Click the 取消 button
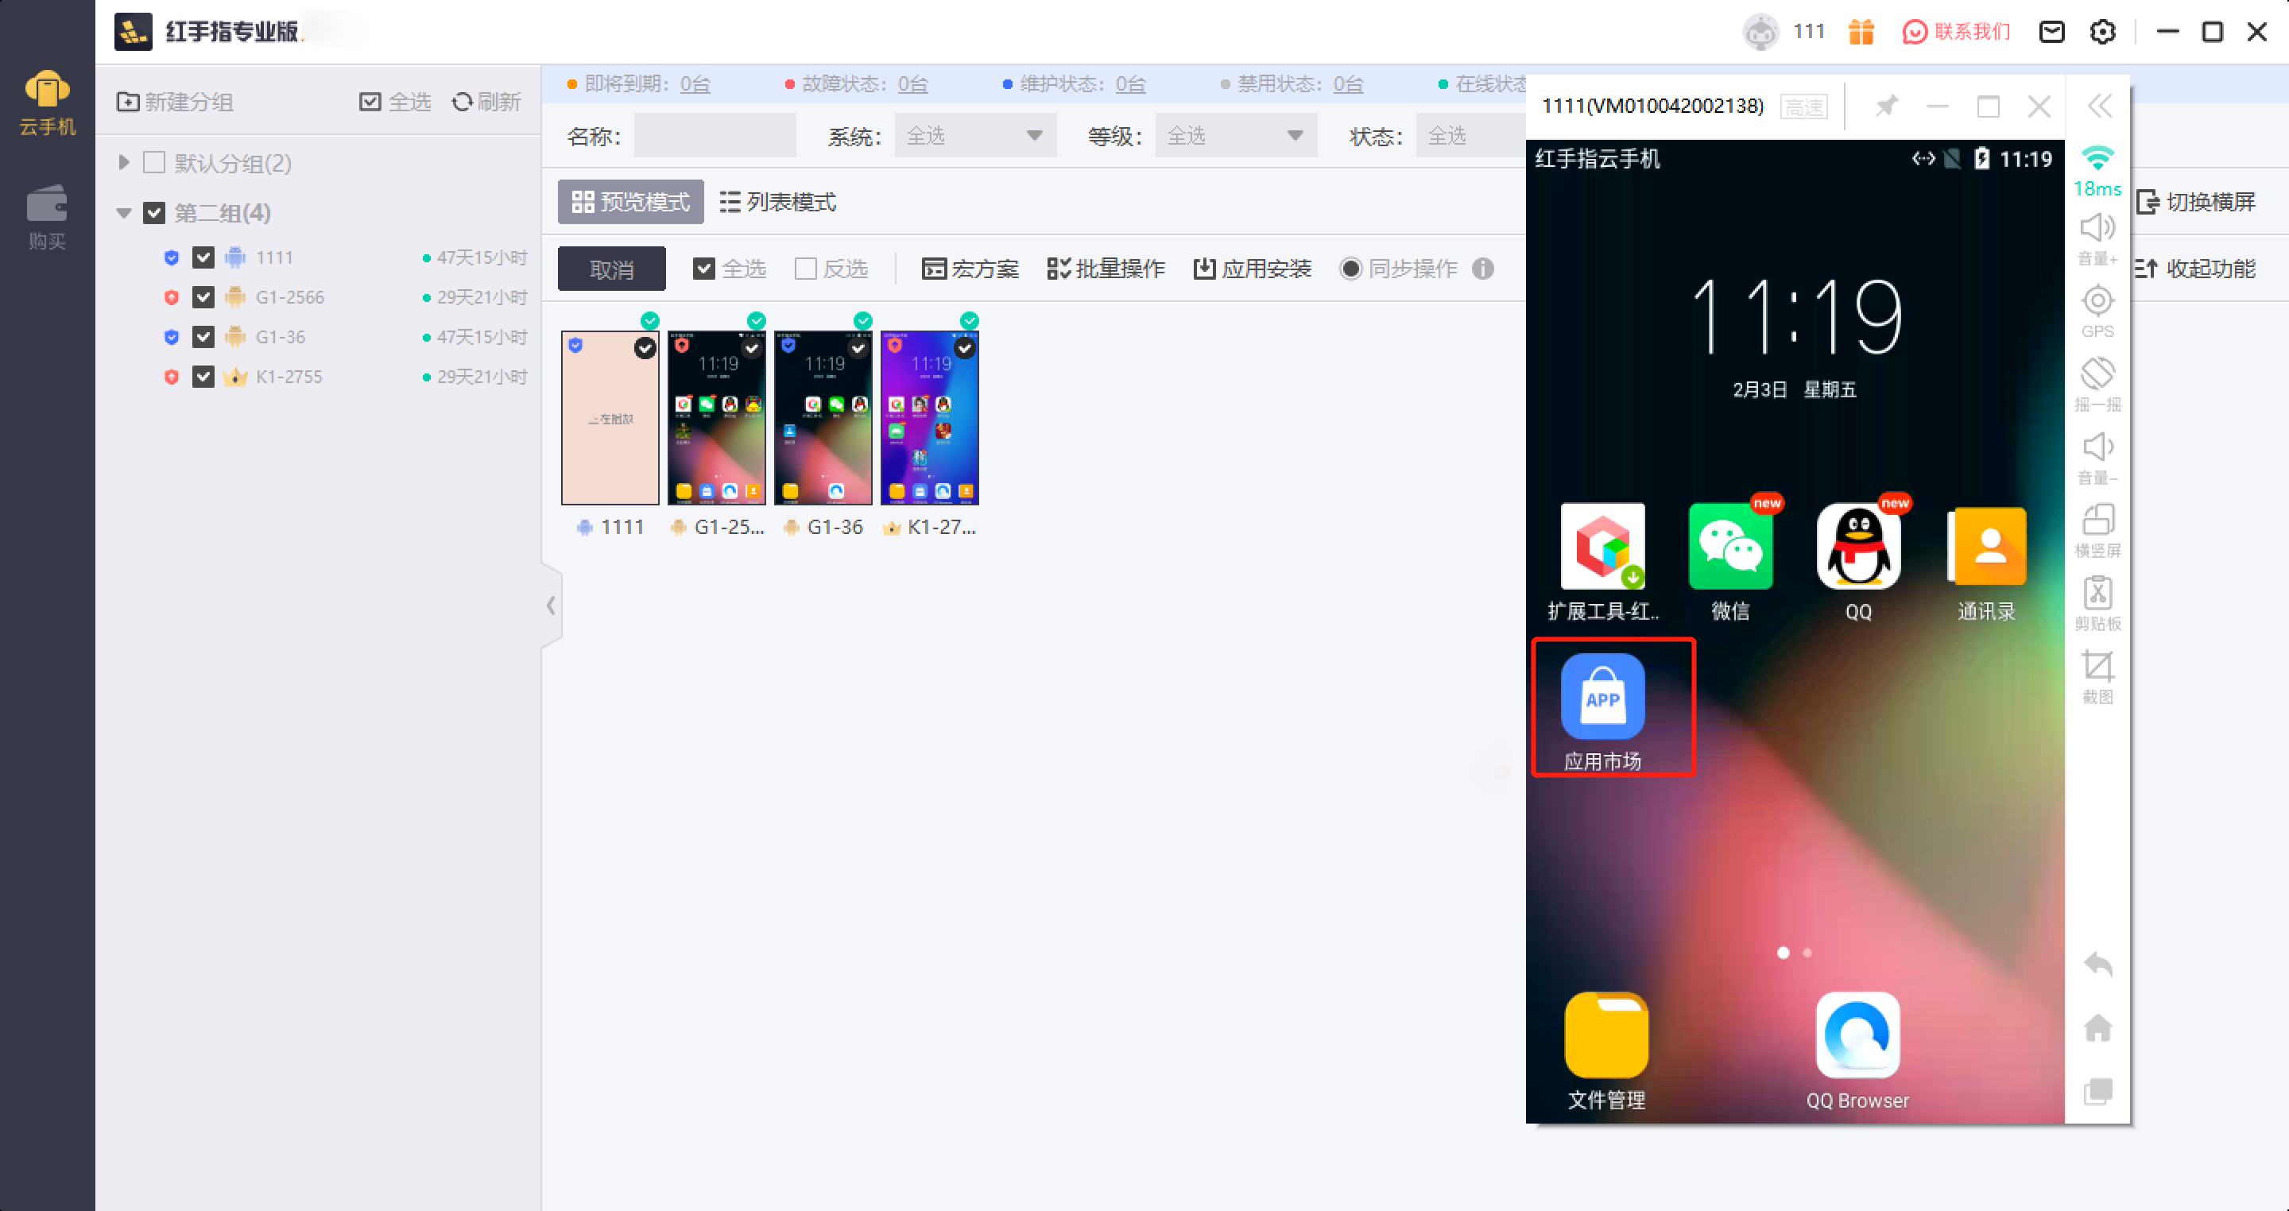The image size is (2289, 1211). pyautogui.click(x=611, y=269)
